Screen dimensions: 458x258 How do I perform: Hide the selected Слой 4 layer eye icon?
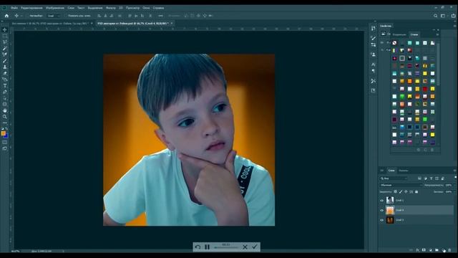click(x=381, y=210)
